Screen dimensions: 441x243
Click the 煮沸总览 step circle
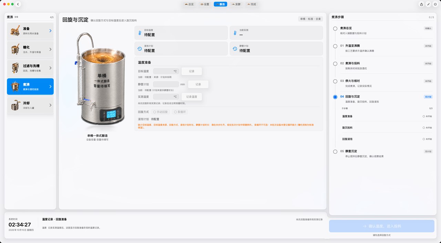point(335,29)
